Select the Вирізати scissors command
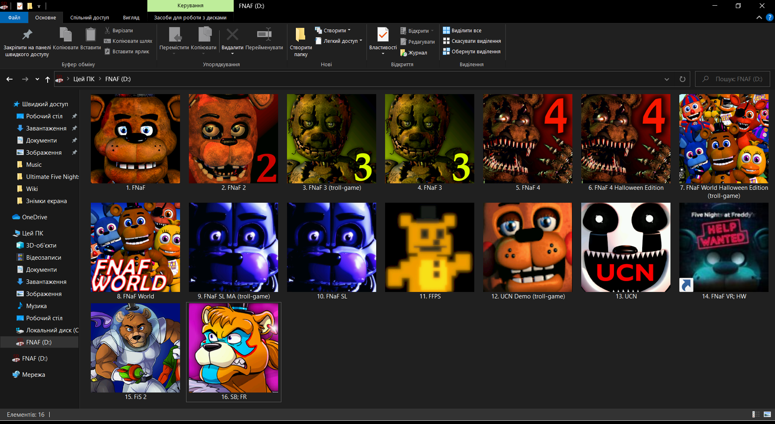The width and height of the screenshot is (775, 424). coord(119,30)
